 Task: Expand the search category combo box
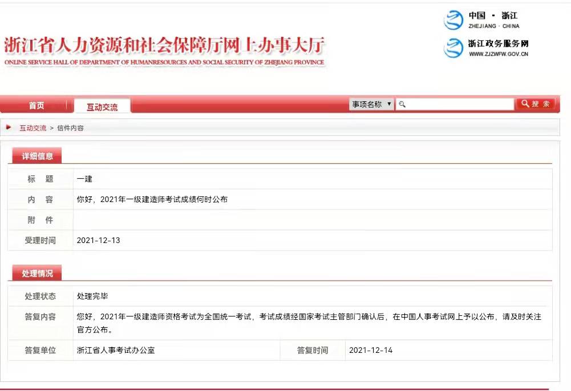pyautogui.click(x=370, y=104)
